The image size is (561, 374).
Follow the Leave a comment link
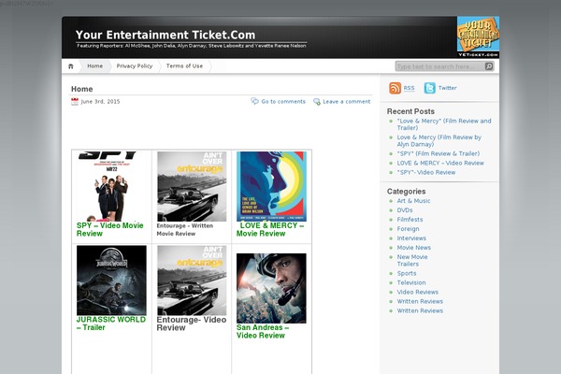[x=347, y=102]
